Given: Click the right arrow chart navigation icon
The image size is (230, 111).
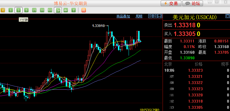Looking at the screenshot, I should tap(155, 16).
